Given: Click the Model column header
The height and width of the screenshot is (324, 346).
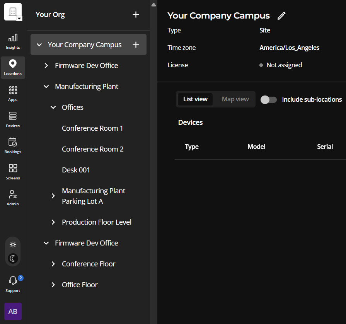Looking at the screenshot, I should tap(256, 147).
